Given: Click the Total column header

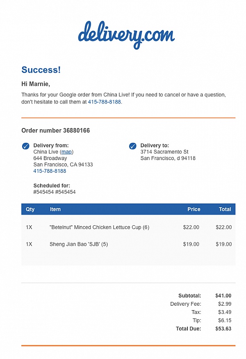Looking at the screenshot, I should pos(225,209).
